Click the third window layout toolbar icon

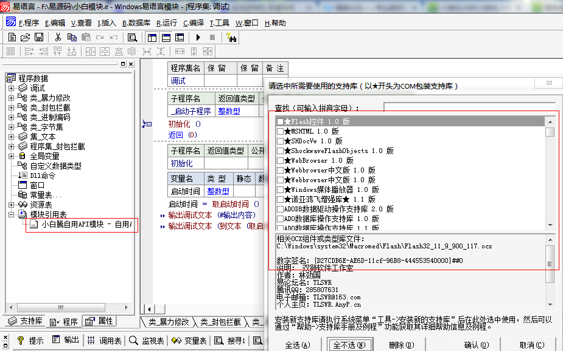coord(180,37)
